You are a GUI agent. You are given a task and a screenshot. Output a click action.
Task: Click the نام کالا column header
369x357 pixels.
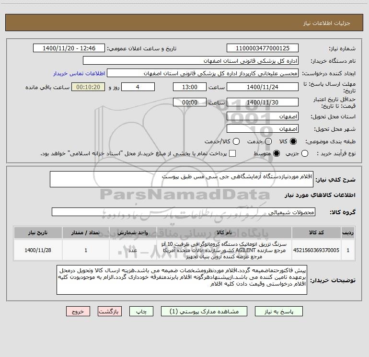(224, 232)
